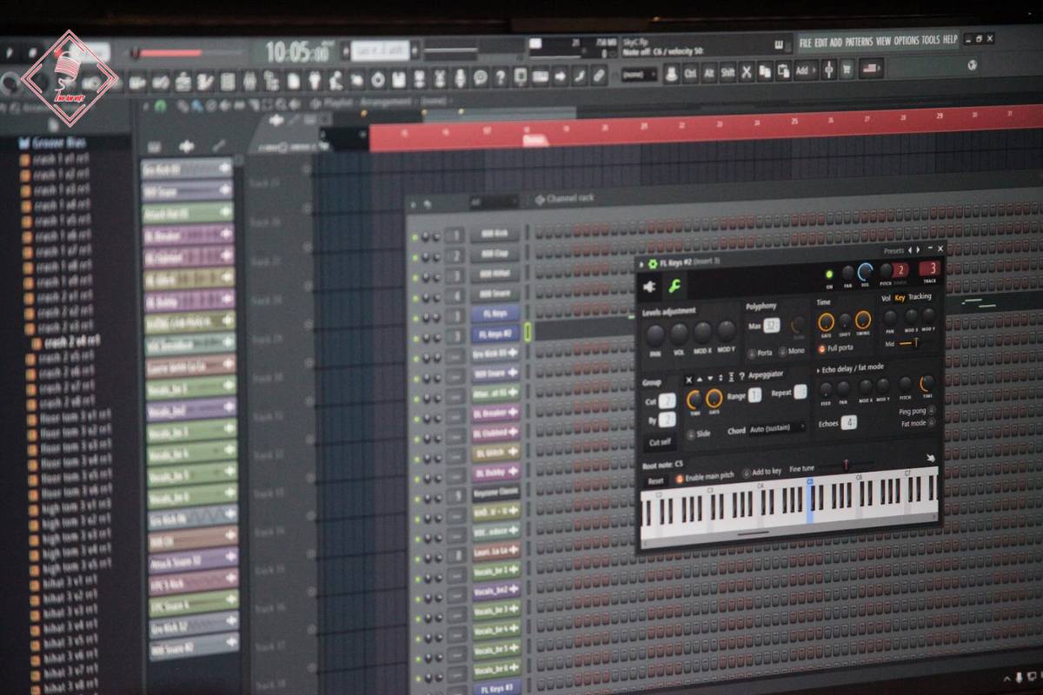
Task: Click the stamp tool icon beside Ctrl
Action: tap(669, 75)
